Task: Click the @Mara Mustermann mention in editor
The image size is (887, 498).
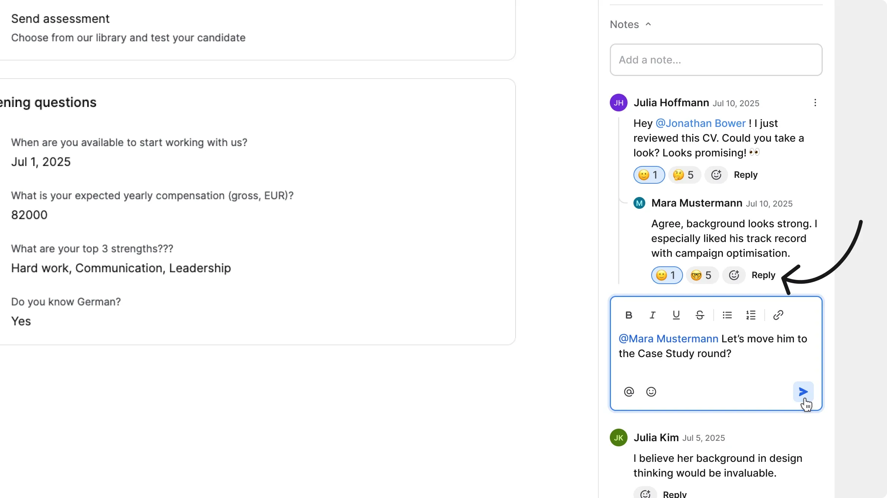Action: point(668,339)
